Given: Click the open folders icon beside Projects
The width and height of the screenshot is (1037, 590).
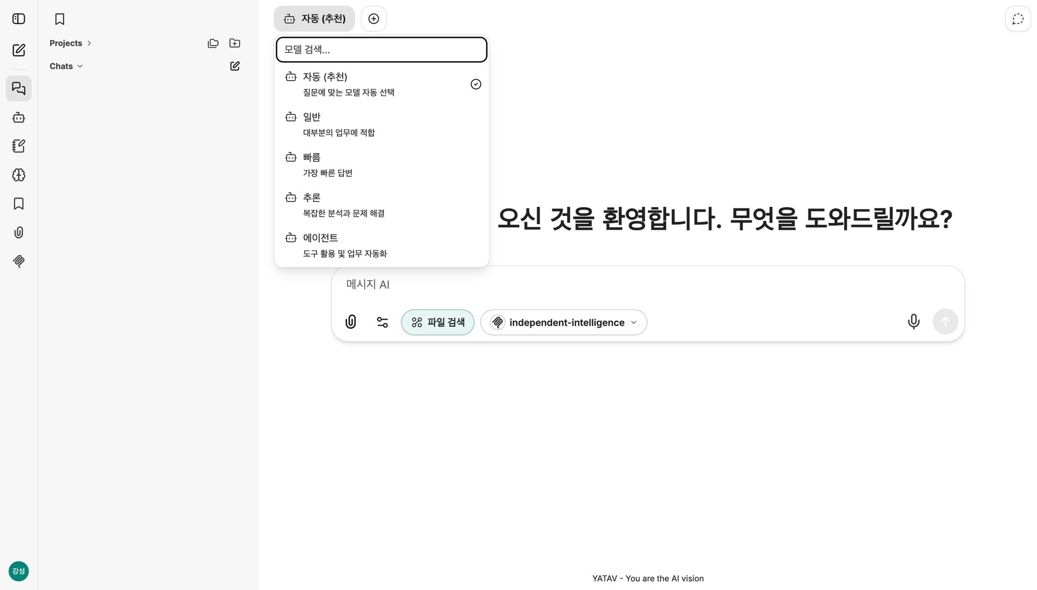Looking at the screenshot, I should click(213, 43).
